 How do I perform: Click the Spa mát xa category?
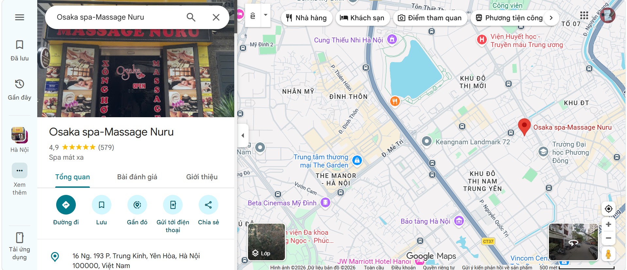point(66,157)
